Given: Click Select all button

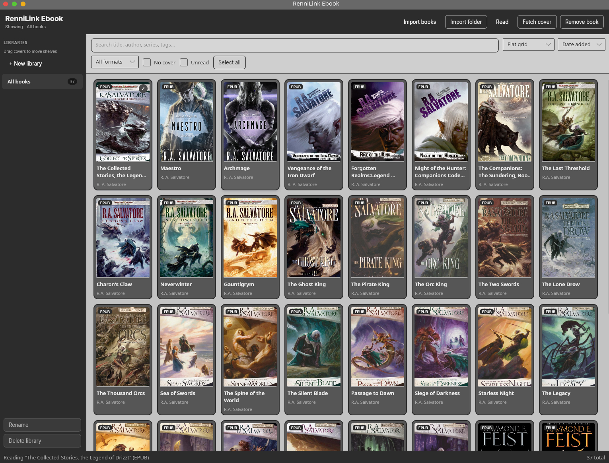Looking at the screenshot, I should [x=229, y=62].
